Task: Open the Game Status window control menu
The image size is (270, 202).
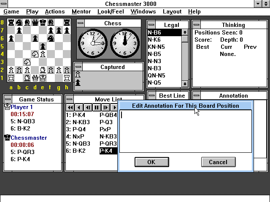Action: pos(8,99)
